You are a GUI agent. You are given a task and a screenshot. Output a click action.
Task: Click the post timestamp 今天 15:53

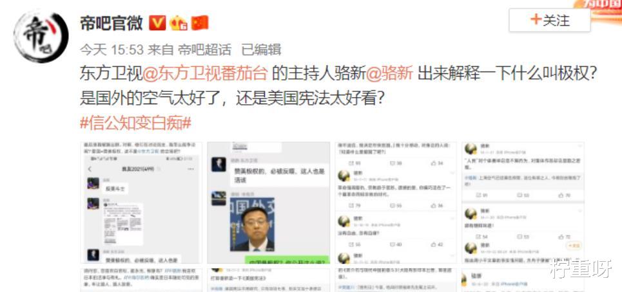112,50
